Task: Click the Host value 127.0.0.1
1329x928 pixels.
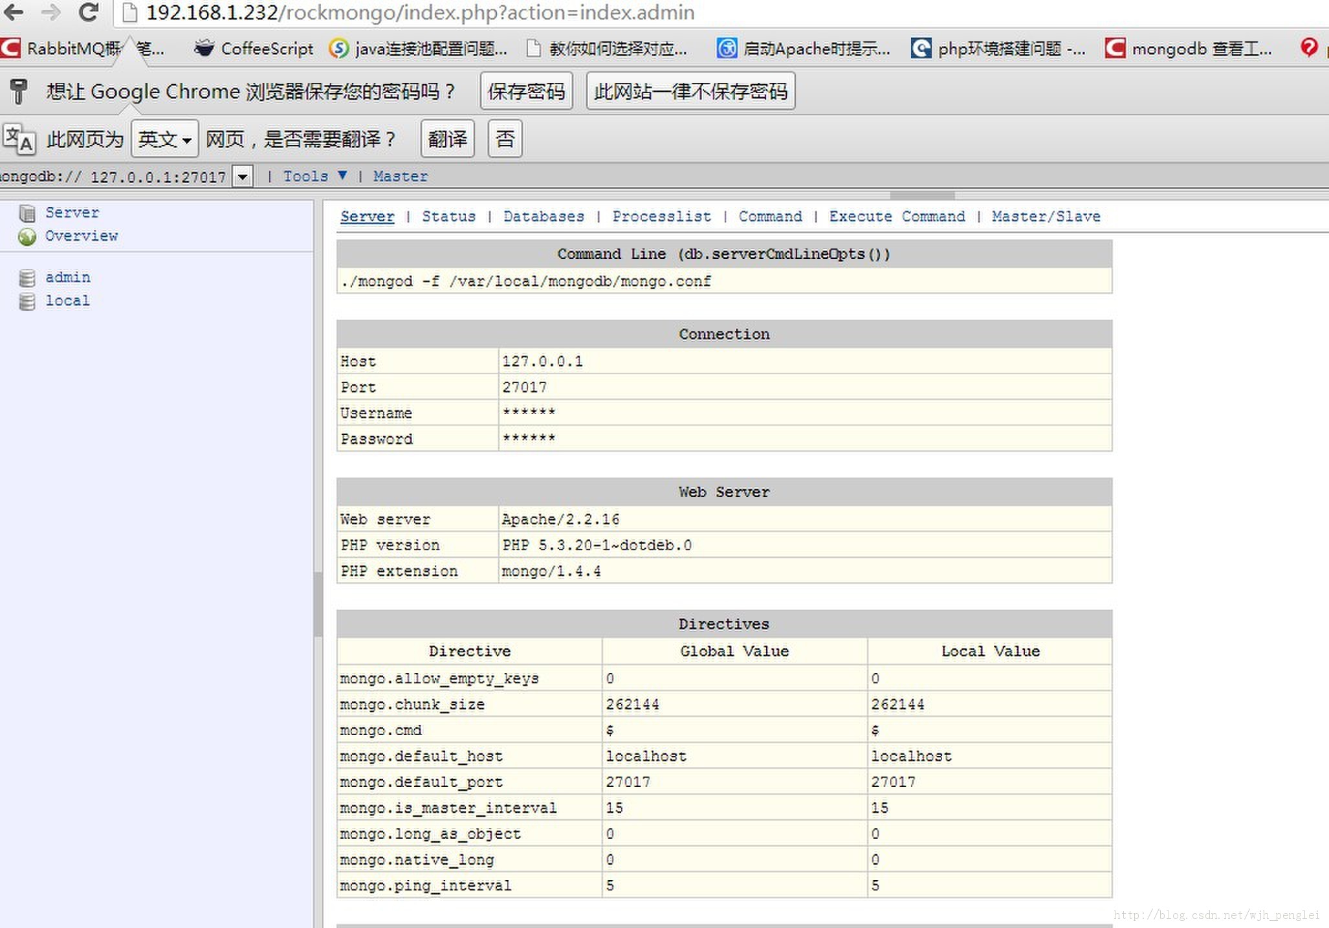Action: pyautogui.click(x=542, y=361)
